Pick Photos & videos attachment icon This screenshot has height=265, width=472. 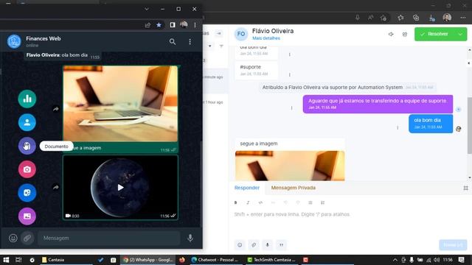click(x=27, y=216)
